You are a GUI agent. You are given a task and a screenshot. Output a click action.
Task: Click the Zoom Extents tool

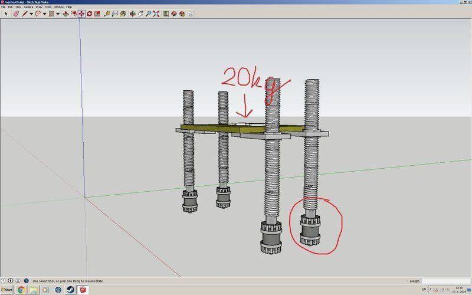pos(156,13)
